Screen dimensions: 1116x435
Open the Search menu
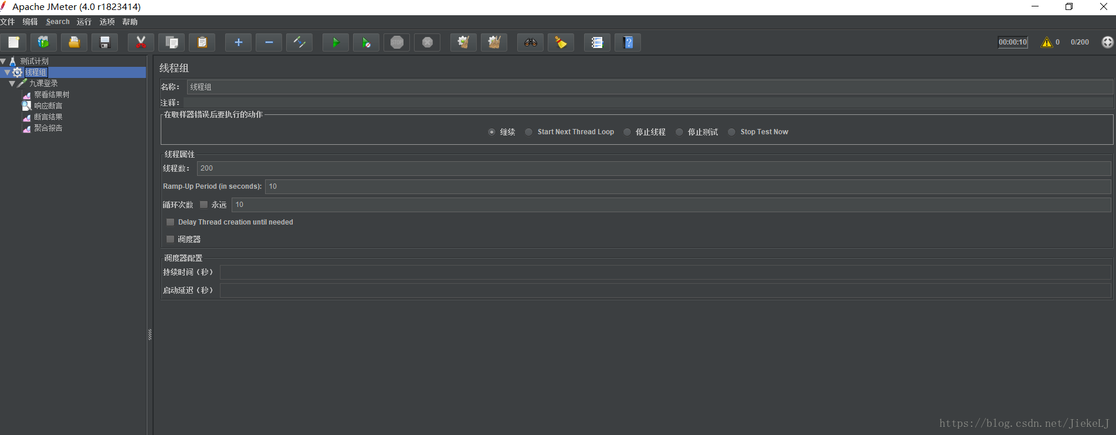point(57,22)
